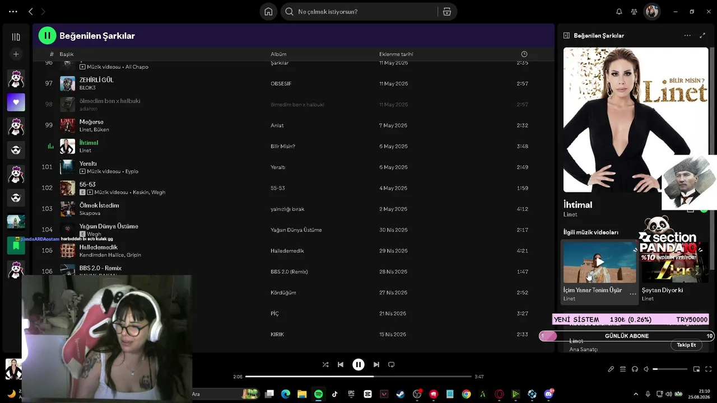Open Spotify from the taskbar
717x403 pixels.
[x=318, y=394]
